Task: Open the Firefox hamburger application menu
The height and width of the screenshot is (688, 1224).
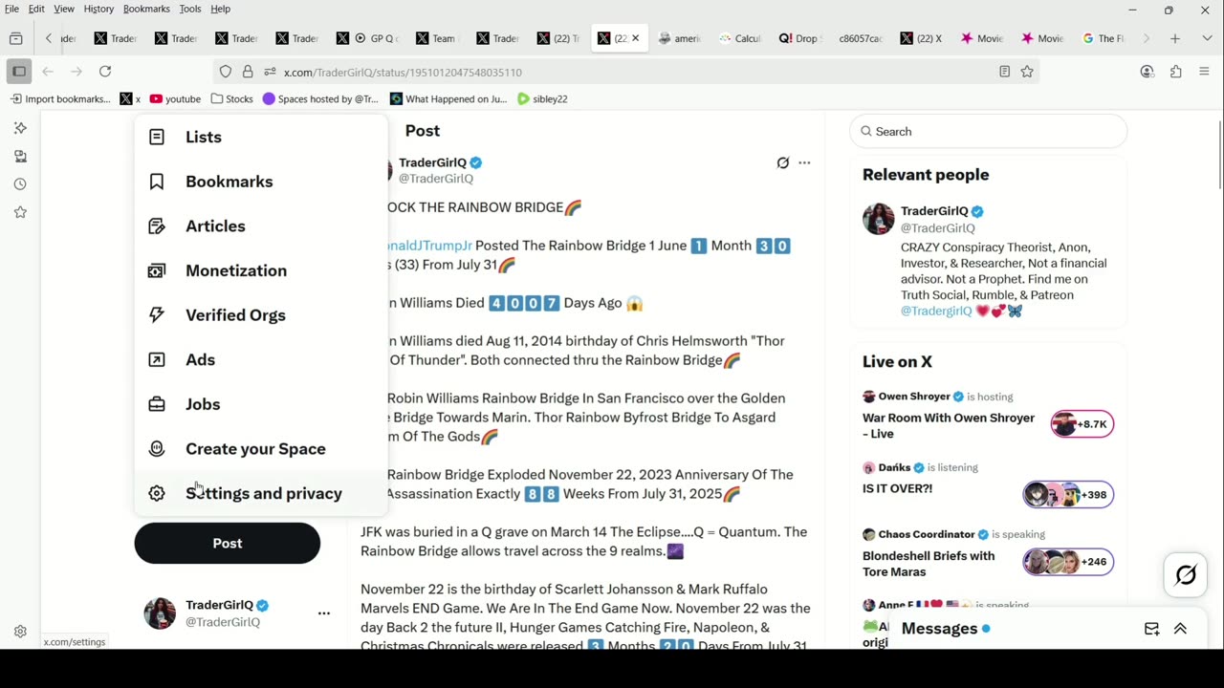Action: point(1204,72)
